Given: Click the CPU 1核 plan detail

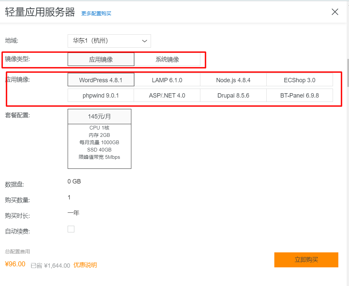Looking at the screenshot, I should 99,128.
